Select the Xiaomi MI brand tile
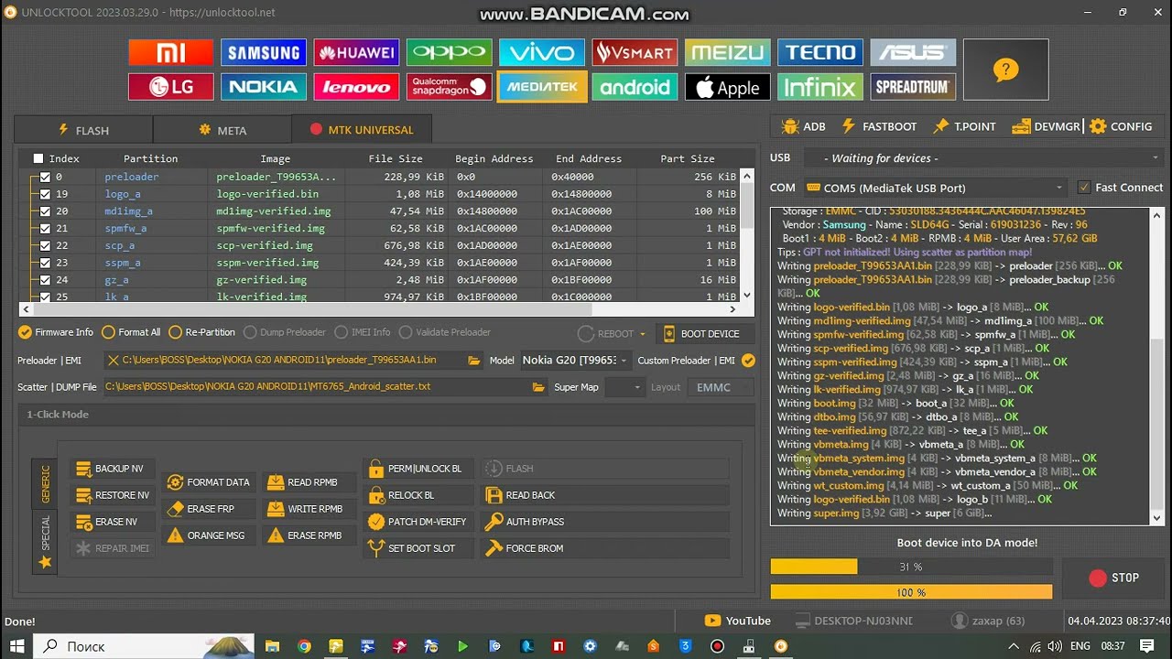The height and width of the screenshot is (659, 1172). tap(171, 52)
